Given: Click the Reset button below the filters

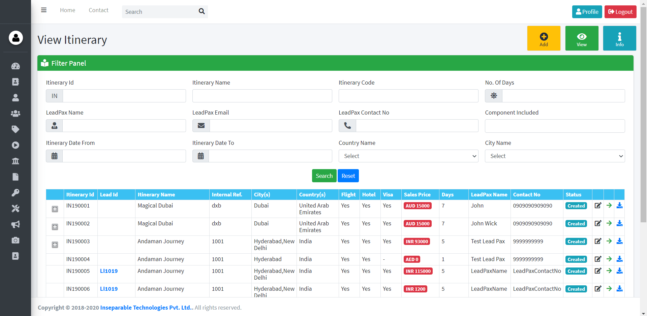Looking at the screenshot, I should 348,176.
